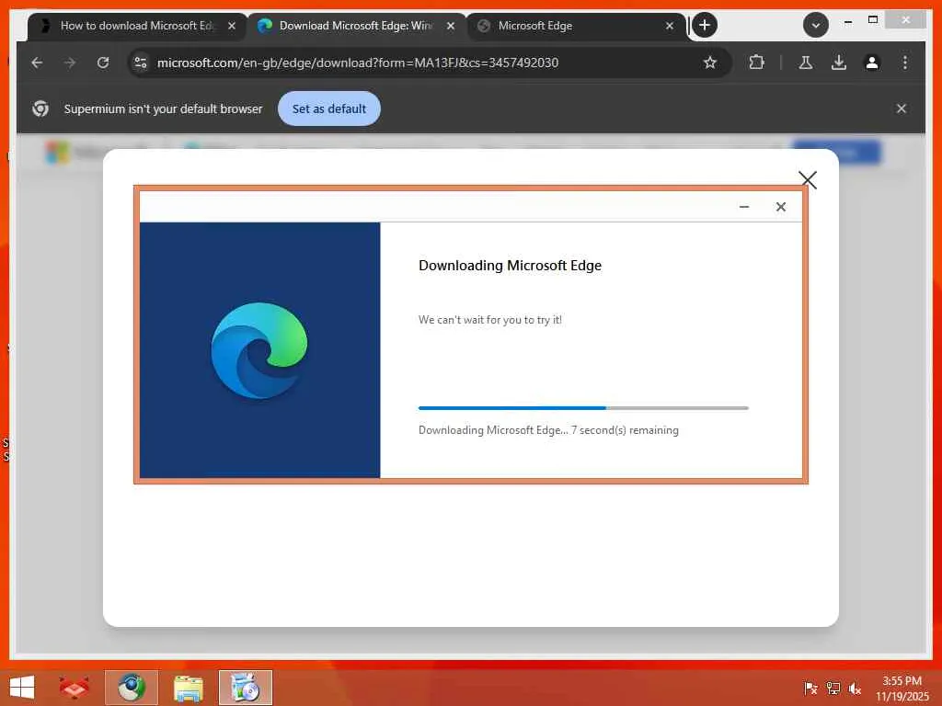This screenshot has height=706, width=942.
Task: Close the third 'Microsoft Edge' tab
Action: coord(670,26)
